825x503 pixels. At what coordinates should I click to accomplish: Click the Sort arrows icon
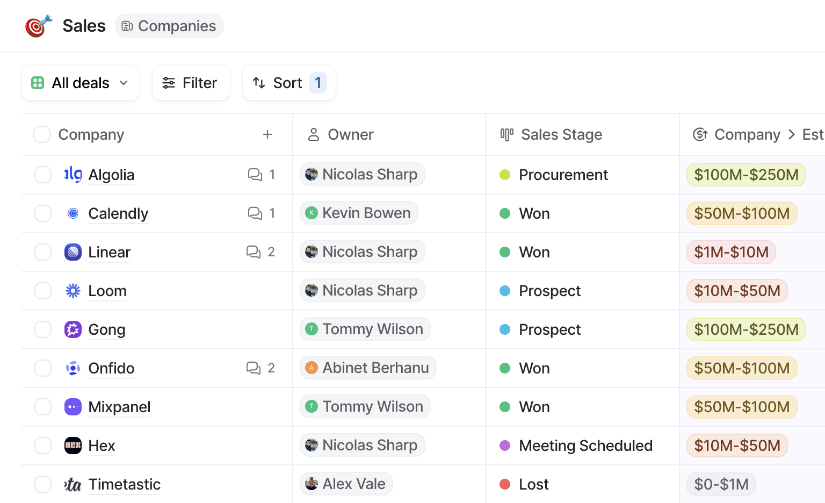click(x=259, y=83)
